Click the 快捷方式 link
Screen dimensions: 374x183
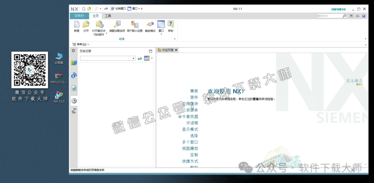(190, 161)
